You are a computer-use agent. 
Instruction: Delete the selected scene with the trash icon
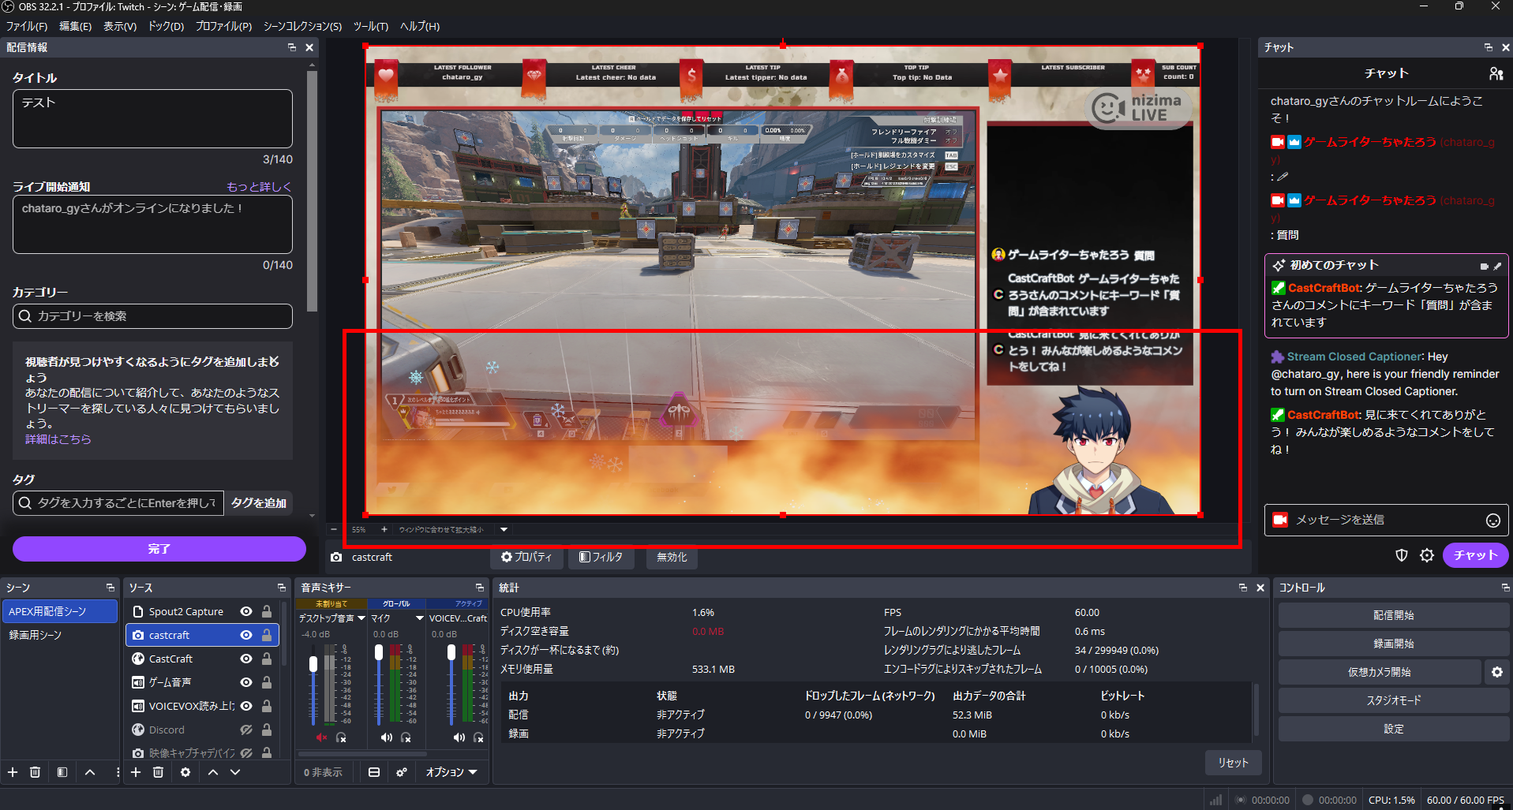click(x=35, y=772)
